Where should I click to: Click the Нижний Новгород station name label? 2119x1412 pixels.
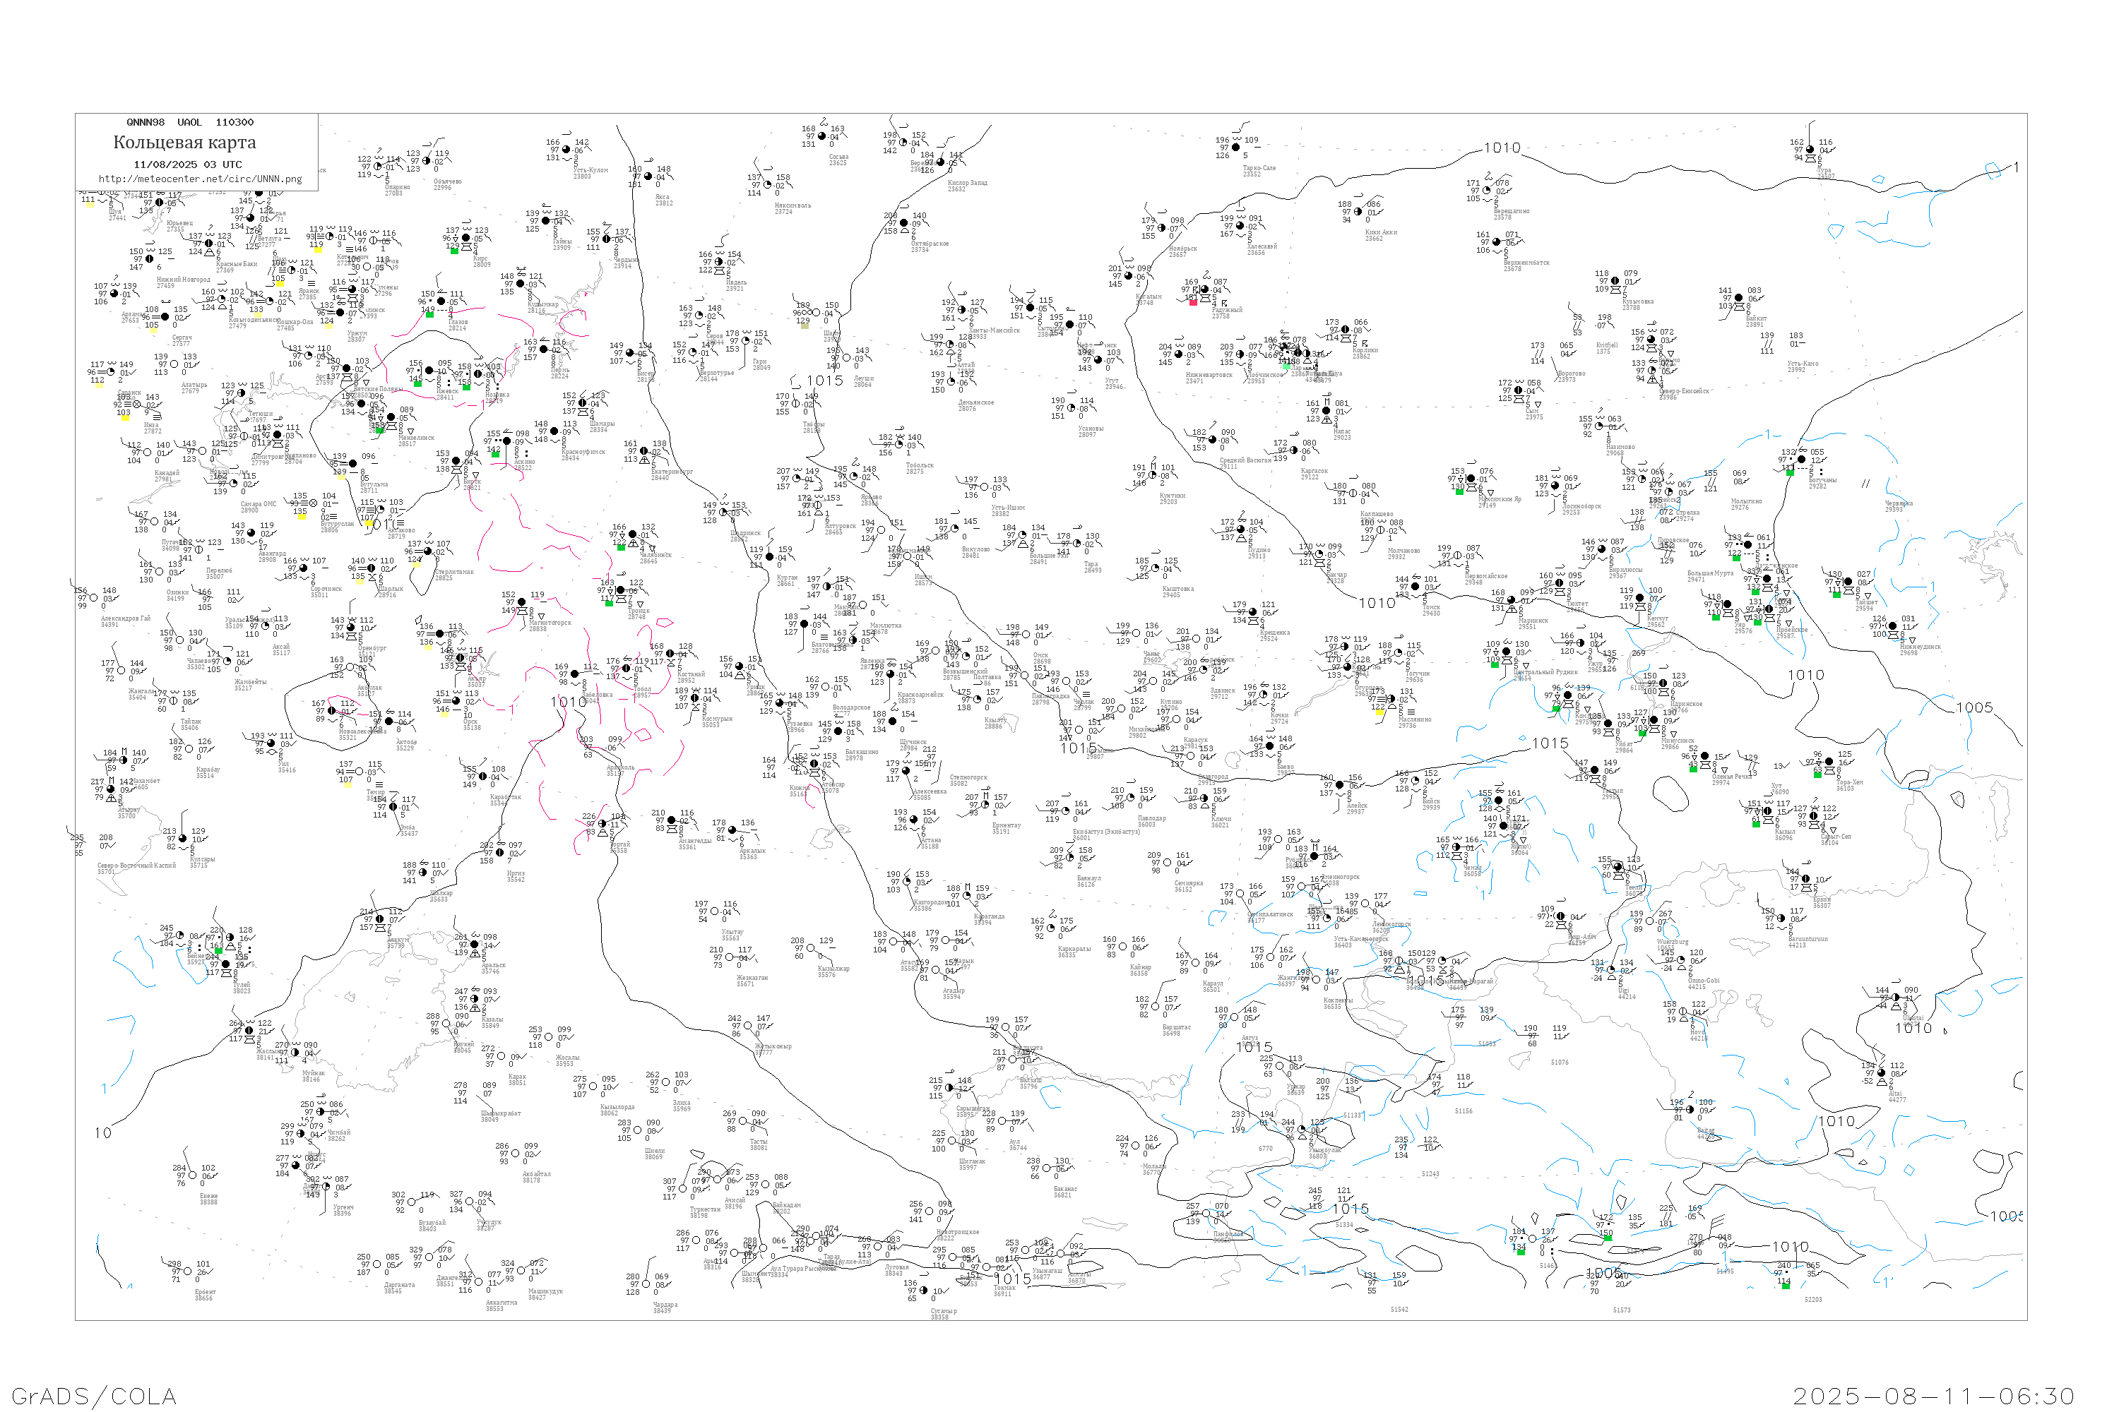(183, 279)
